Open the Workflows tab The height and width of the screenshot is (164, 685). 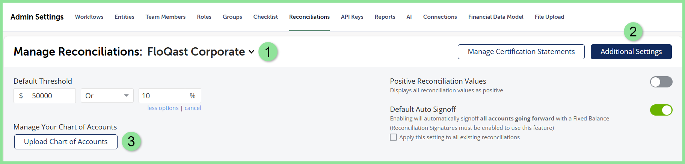click(89, 17)
